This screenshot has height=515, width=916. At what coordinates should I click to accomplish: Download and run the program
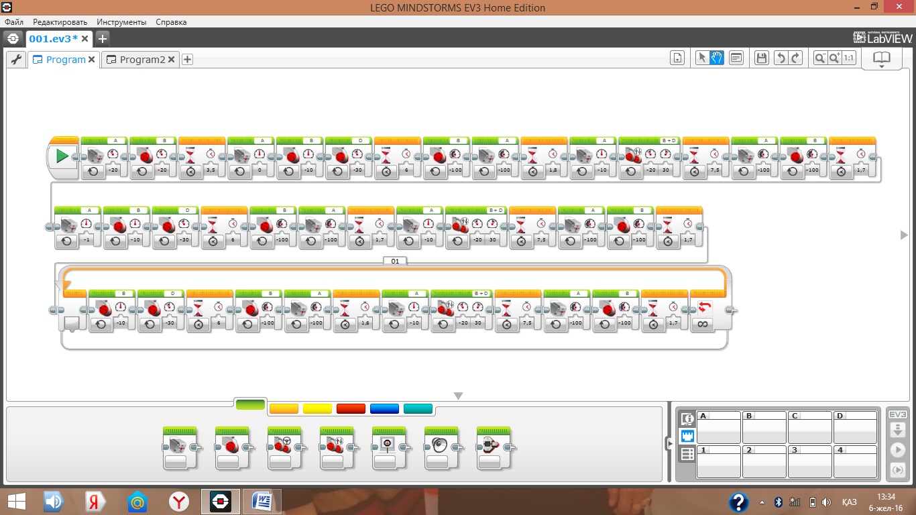click(897, 449)
